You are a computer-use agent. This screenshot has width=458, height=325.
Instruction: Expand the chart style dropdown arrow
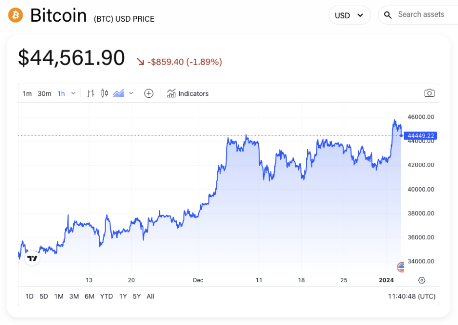pos(131,93)
